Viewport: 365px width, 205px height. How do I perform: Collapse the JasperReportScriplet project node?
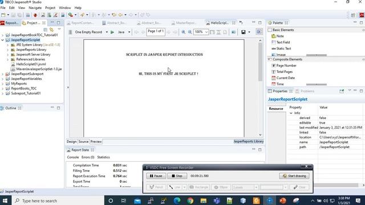click(2, 40)
